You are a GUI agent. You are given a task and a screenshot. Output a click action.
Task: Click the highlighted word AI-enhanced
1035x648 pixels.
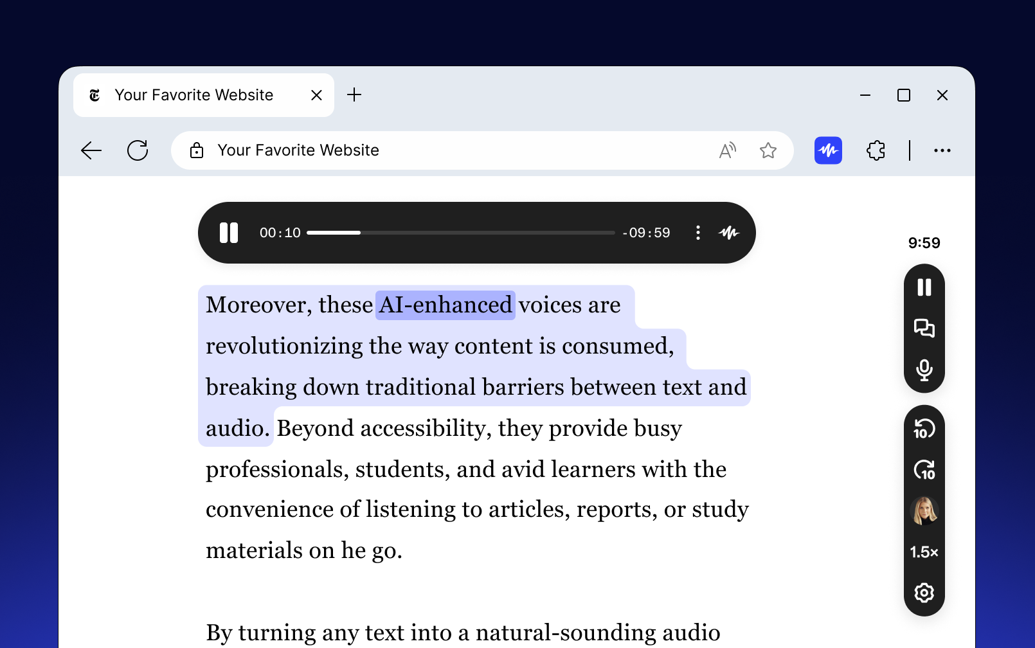(x=446, y=305)
